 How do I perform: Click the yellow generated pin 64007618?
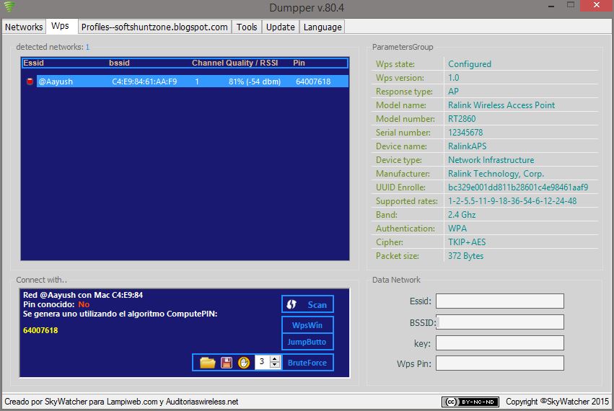point(40,330)
